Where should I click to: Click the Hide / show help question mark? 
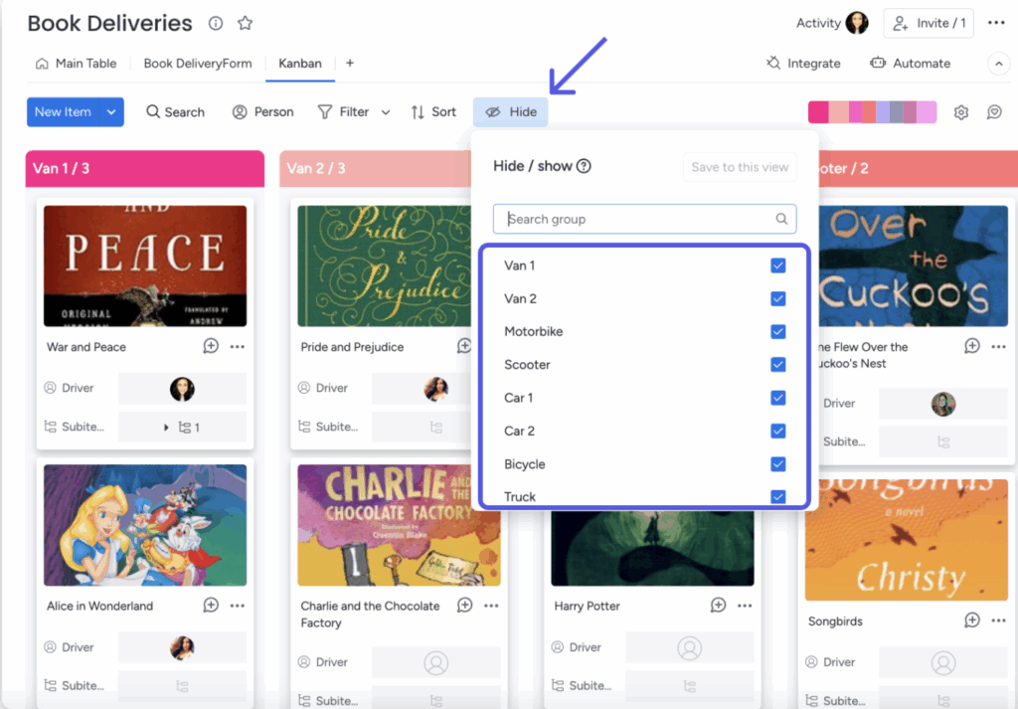click(584, 166)
